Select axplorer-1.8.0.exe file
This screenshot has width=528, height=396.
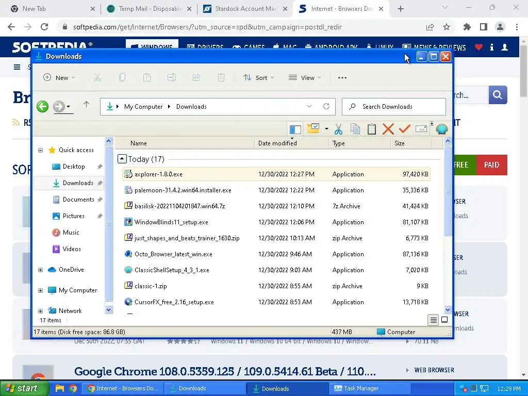[x=276, y=174]
